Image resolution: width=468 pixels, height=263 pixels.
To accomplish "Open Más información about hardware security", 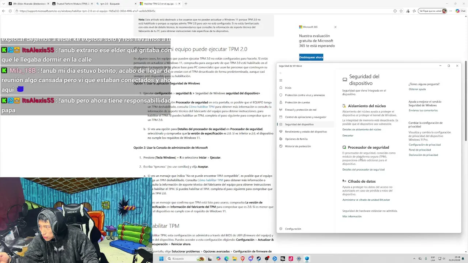I will point(352,216).
